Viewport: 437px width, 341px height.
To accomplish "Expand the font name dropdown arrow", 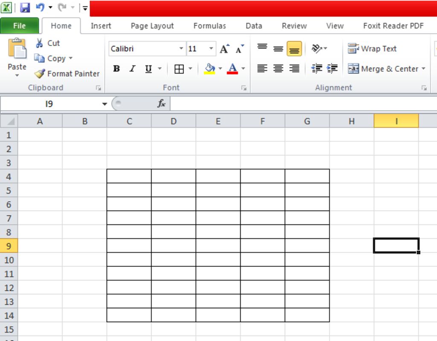I will 181,49.
